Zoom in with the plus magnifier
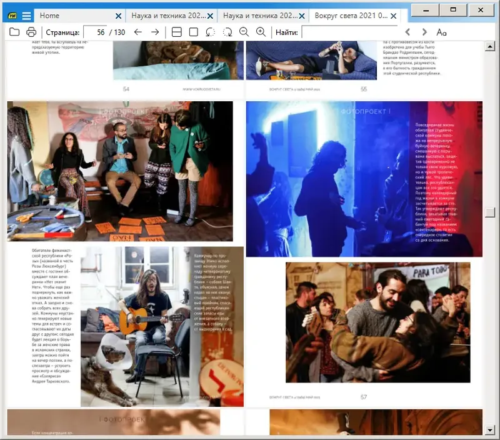The width and height of the screenshot is (500, 440). click(x=261, y=32)
